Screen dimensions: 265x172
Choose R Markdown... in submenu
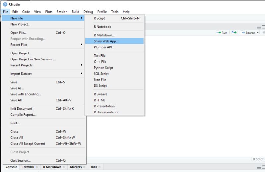click(114, 35)
